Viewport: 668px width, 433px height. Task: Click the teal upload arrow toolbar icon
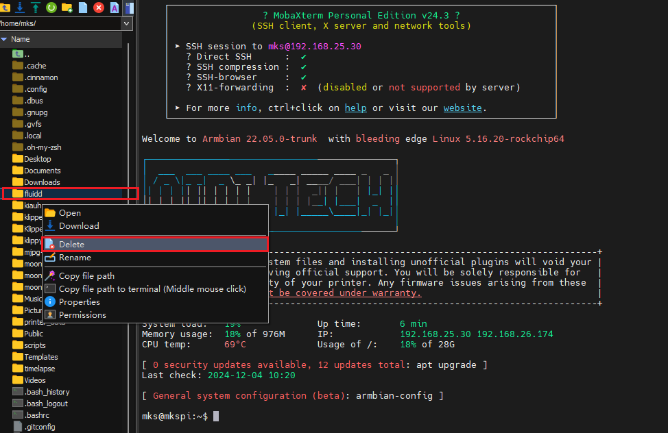click(36, 8)
